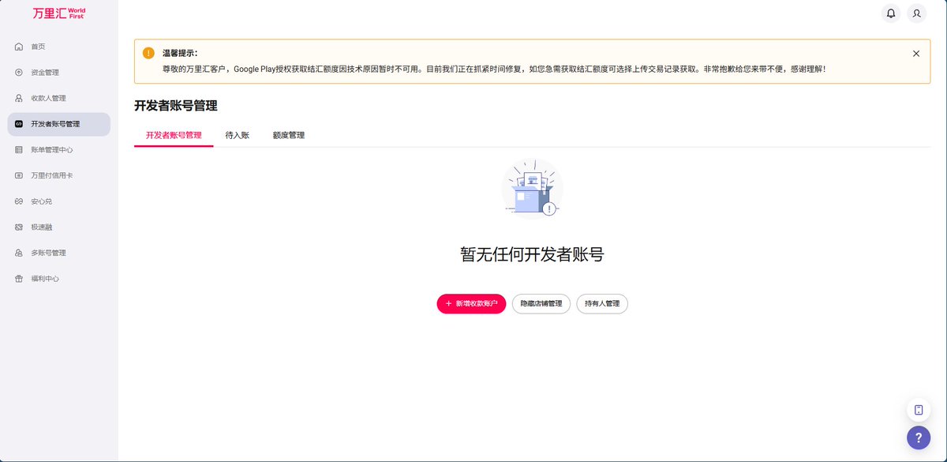Switch to the 额度管理 tab
Screen dimensions: 947x462
288,135
